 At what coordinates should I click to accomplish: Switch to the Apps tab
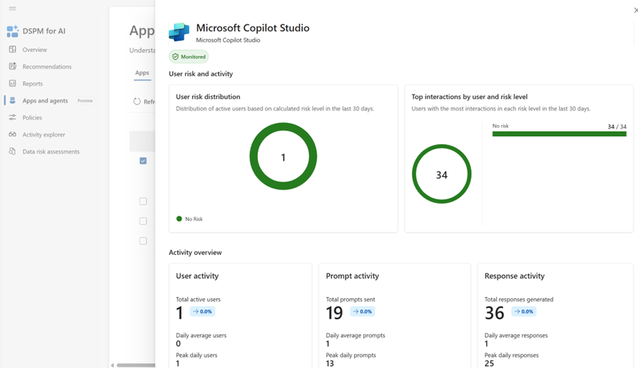(142, 73)
